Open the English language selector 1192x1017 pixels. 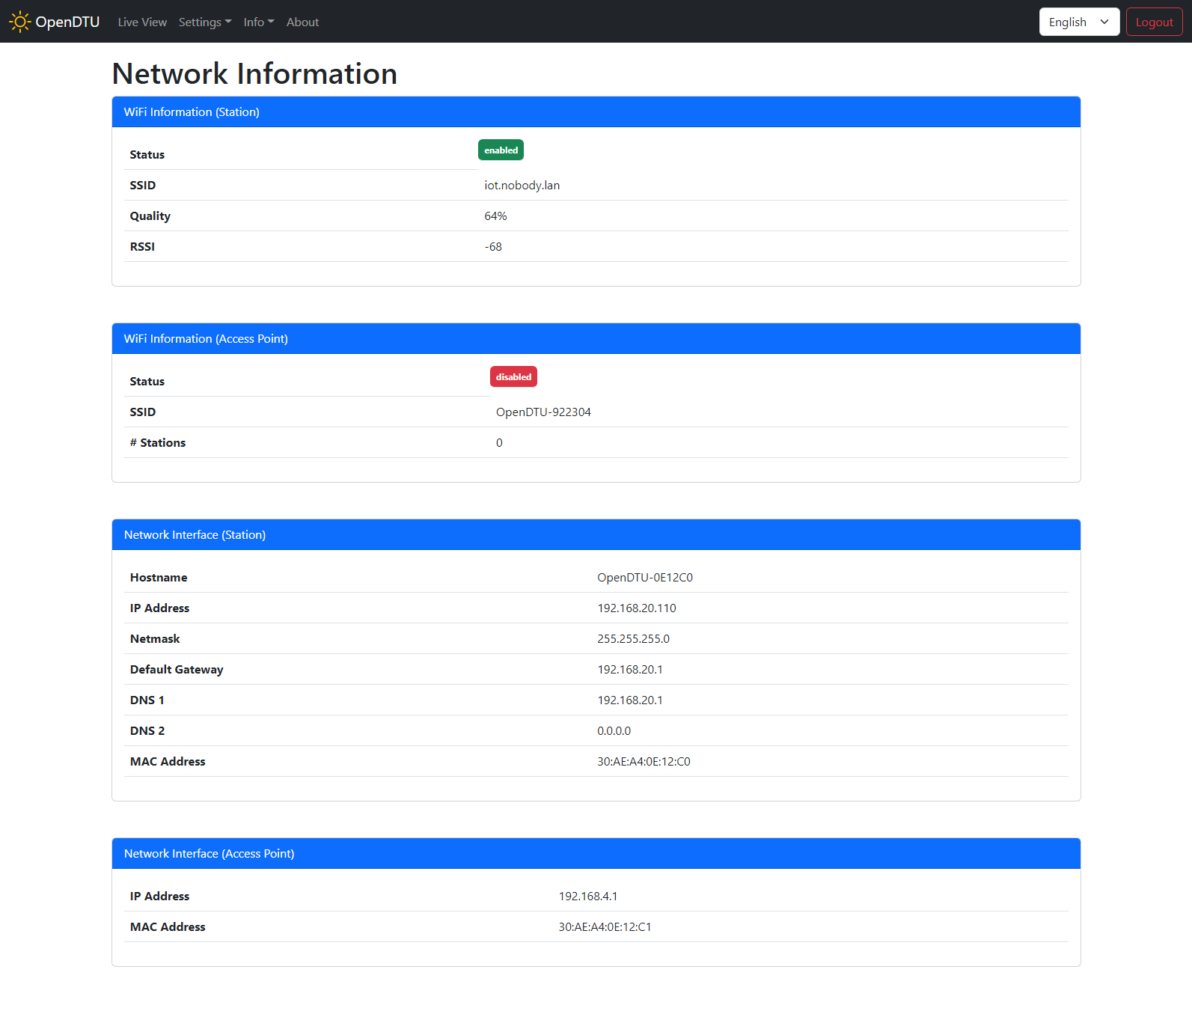(1078, 22)
